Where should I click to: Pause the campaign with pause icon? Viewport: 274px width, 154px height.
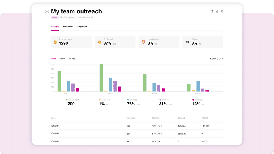[222, 11]
